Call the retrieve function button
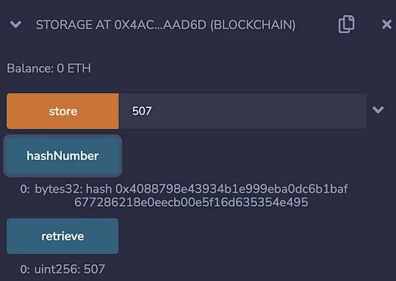This screenshot has width=396, height=281. click(63, 236)
